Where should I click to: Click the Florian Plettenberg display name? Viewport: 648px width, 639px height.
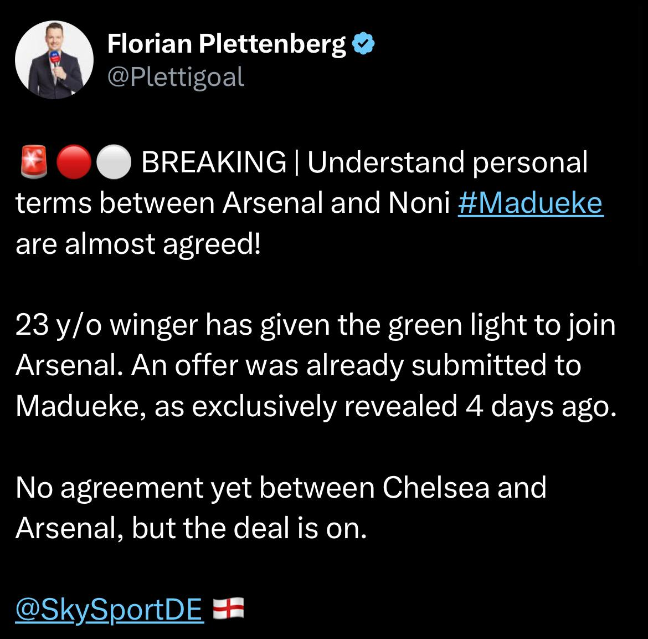[226, 44]
